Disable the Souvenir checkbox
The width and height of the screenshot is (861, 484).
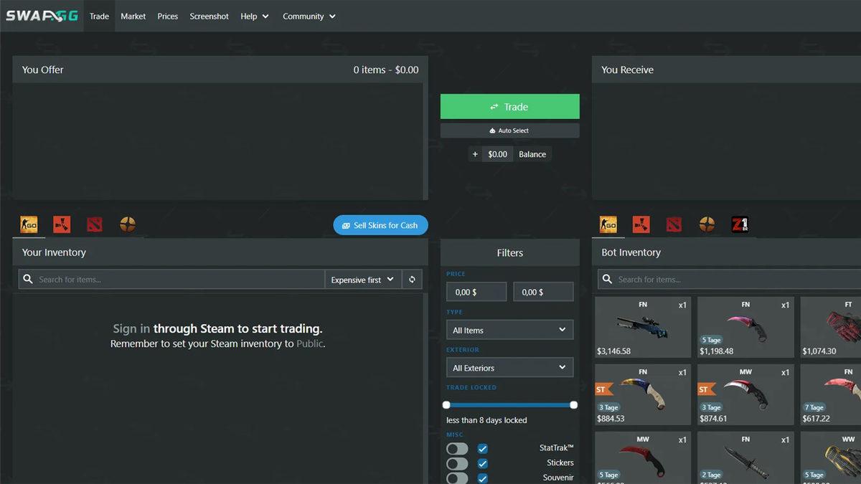(x=482, y=477)
